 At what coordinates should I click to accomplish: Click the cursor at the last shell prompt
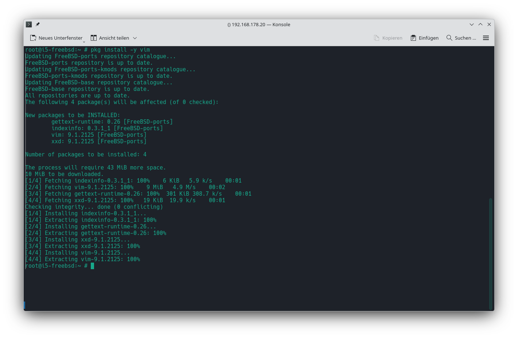tap(93, 266)
